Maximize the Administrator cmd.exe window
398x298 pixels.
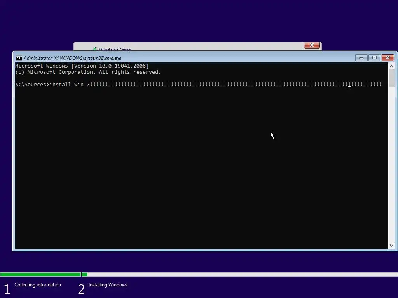click(x=374, y=58)
